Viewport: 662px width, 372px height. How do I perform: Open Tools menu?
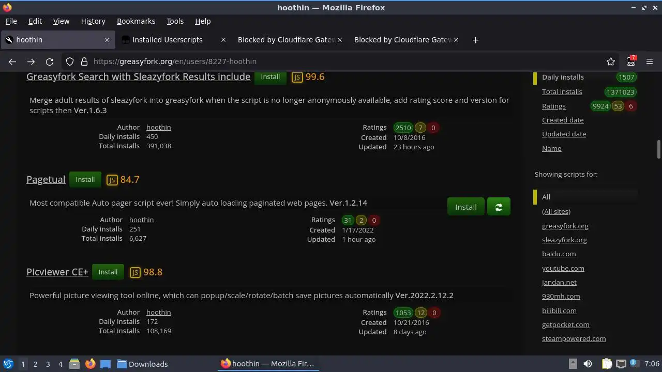[x=175, y=21]
